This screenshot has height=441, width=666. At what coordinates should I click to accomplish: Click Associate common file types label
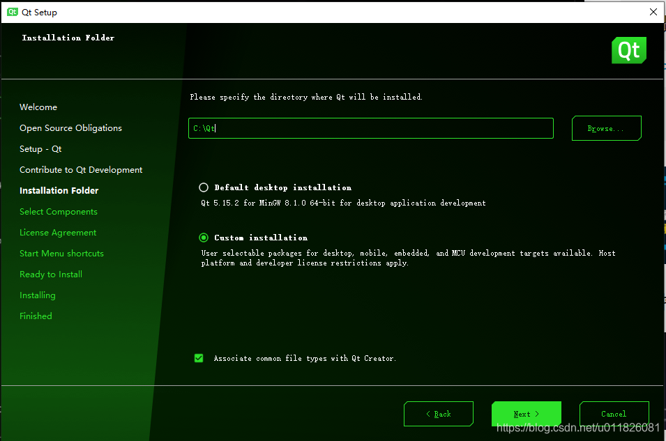305,358
